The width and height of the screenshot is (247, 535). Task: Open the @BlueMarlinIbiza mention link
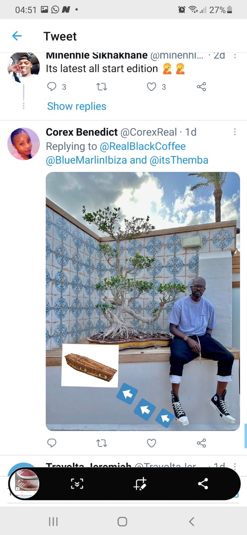(x=86, y=160)
